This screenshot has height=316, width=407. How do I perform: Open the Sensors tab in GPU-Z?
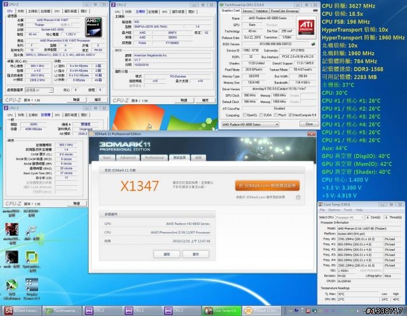click(247, 11)
